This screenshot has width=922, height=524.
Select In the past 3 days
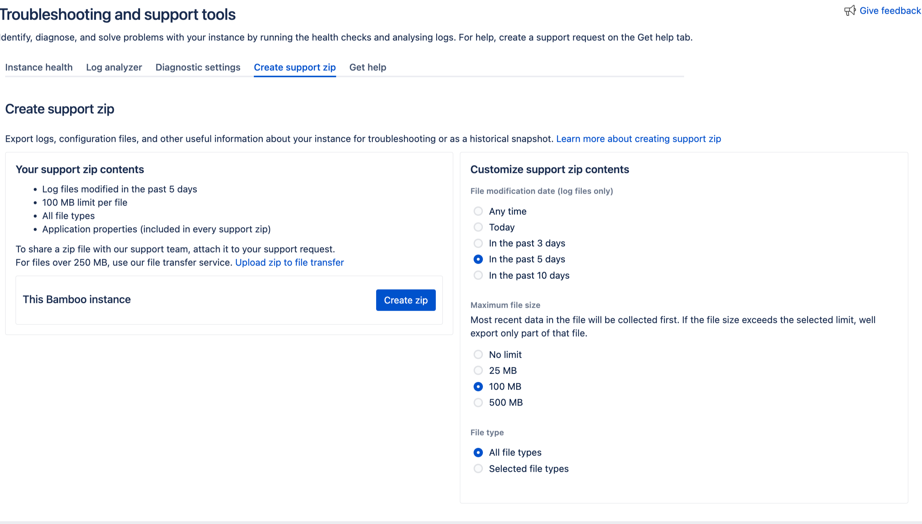478,243
